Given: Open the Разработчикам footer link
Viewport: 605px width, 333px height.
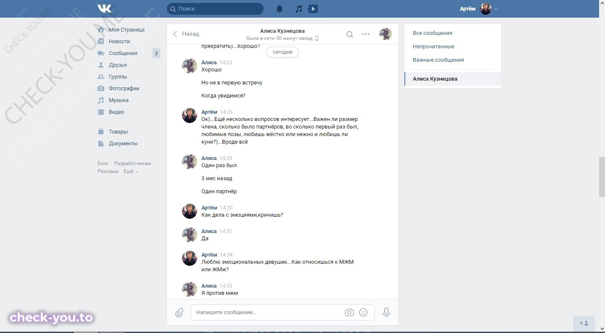Looking at the screenshot, I should [132, 163].
